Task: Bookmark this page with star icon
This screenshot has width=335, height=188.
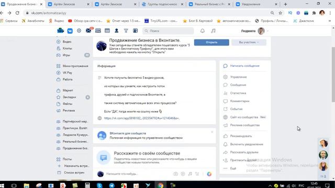Action: click(x=281, y=13)
